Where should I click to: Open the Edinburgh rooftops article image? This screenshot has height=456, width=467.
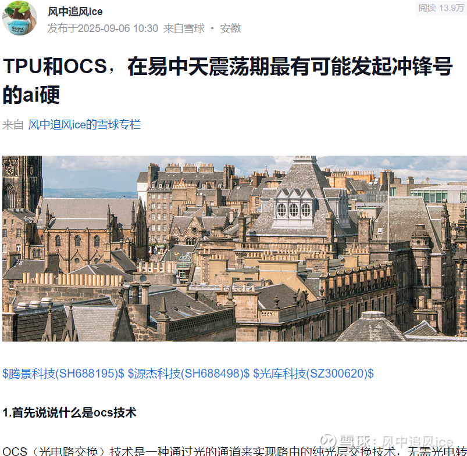[x=235, y=249]
